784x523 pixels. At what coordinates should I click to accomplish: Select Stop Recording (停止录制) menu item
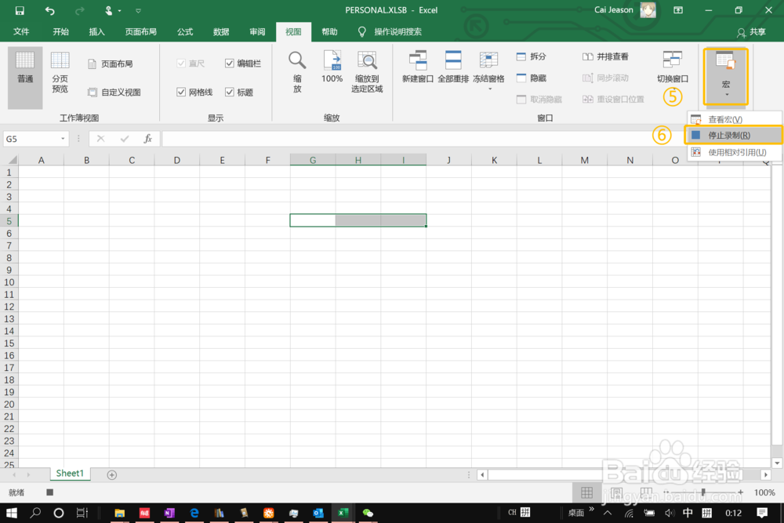click(734, 136)
